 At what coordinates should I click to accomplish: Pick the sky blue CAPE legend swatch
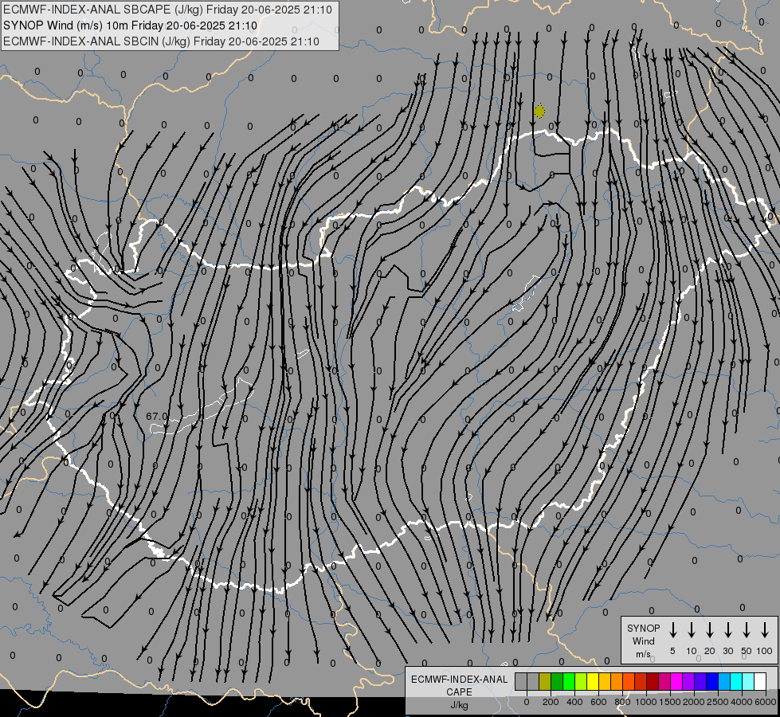[724, 682]
